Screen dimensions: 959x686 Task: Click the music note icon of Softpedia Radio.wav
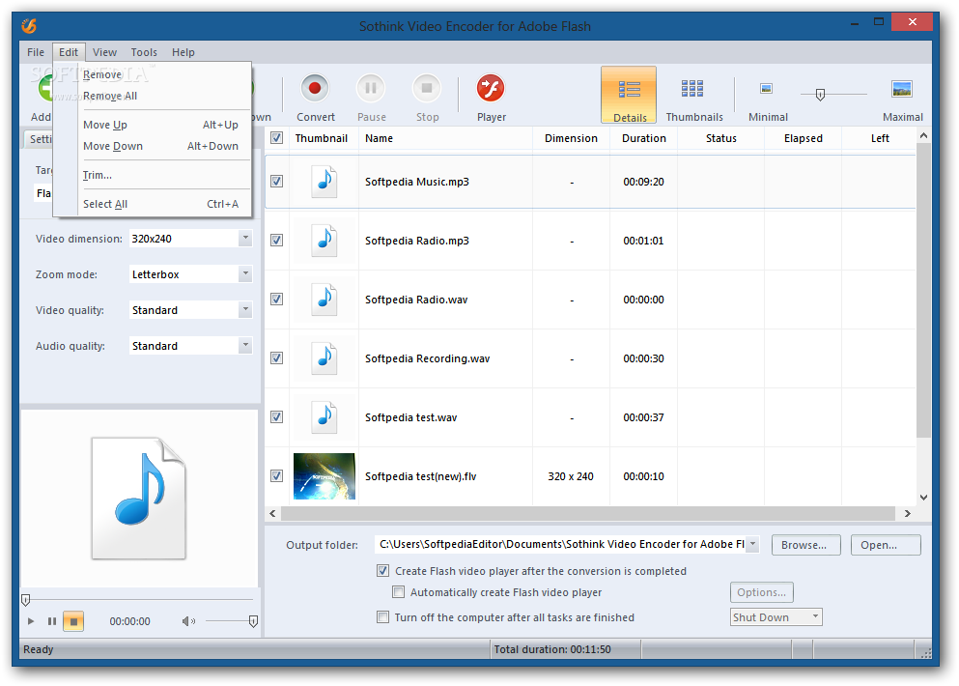pyautogui.click(x=324, y=300)
